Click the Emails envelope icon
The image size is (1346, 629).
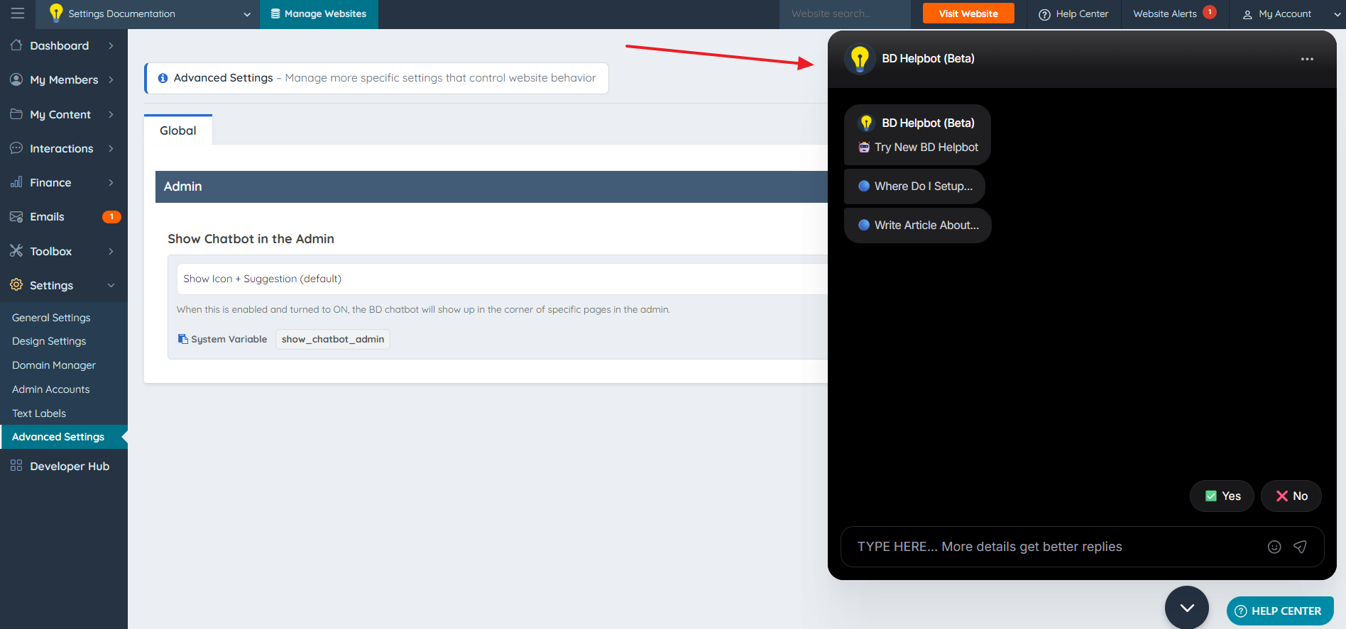(x=16, y=217)
